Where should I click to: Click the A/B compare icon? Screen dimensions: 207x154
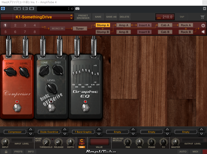coord(25,9)
